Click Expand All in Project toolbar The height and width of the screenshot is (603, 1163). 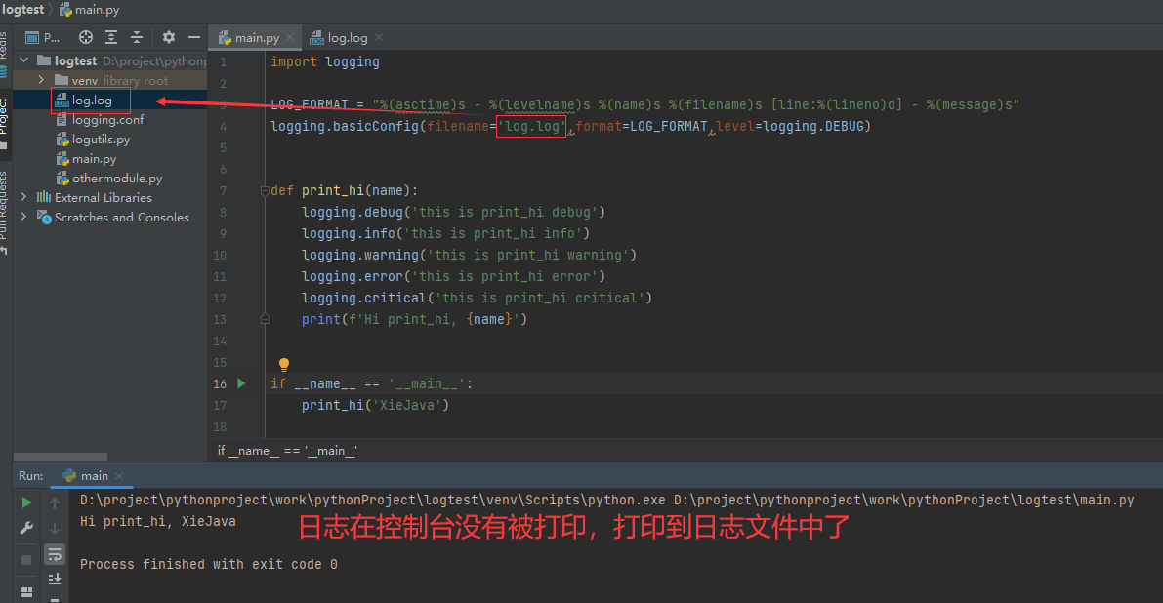pos(111,37)
